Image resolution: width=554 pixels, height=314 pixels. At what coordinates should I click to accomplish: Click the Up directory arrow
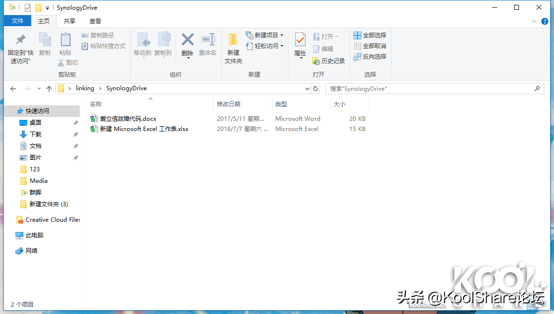49,89
